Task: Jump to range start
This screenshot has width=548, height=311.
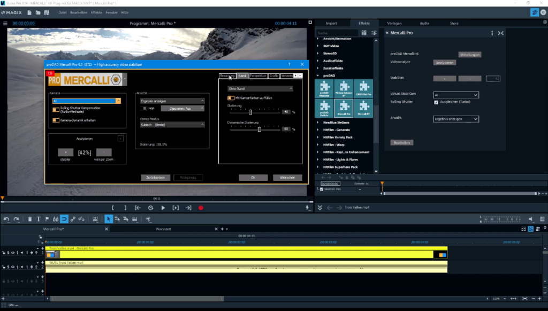Action: 138,208
